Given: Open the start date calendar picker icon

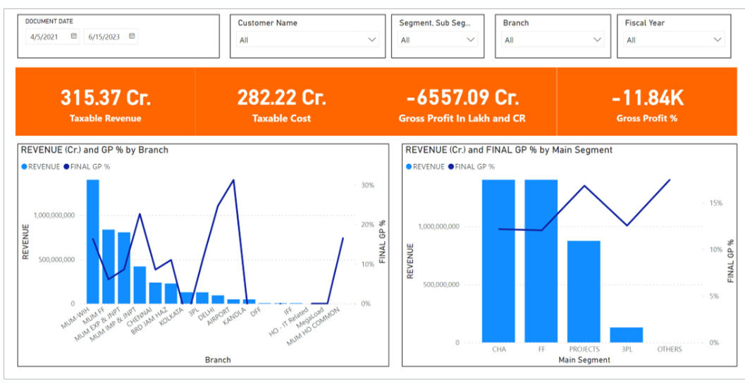Looking at the screenshot, I should coord(73,37).
